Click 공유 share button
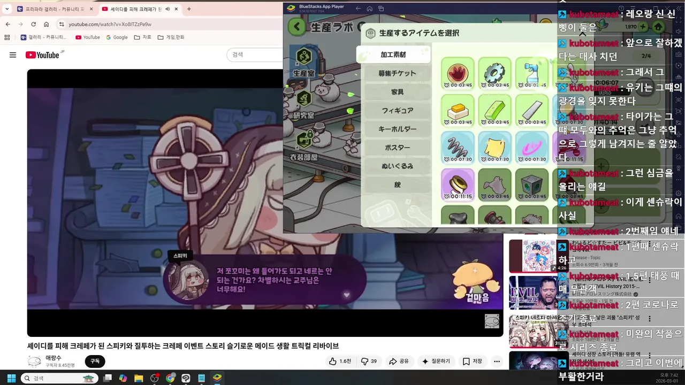The width and height of the screenshot is (685, 385). pos(399,361)
